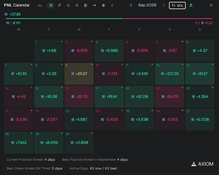This screenshot has width=219, height=175.
Task: Select the letter A chain filter icon
Action: [68, 5]
